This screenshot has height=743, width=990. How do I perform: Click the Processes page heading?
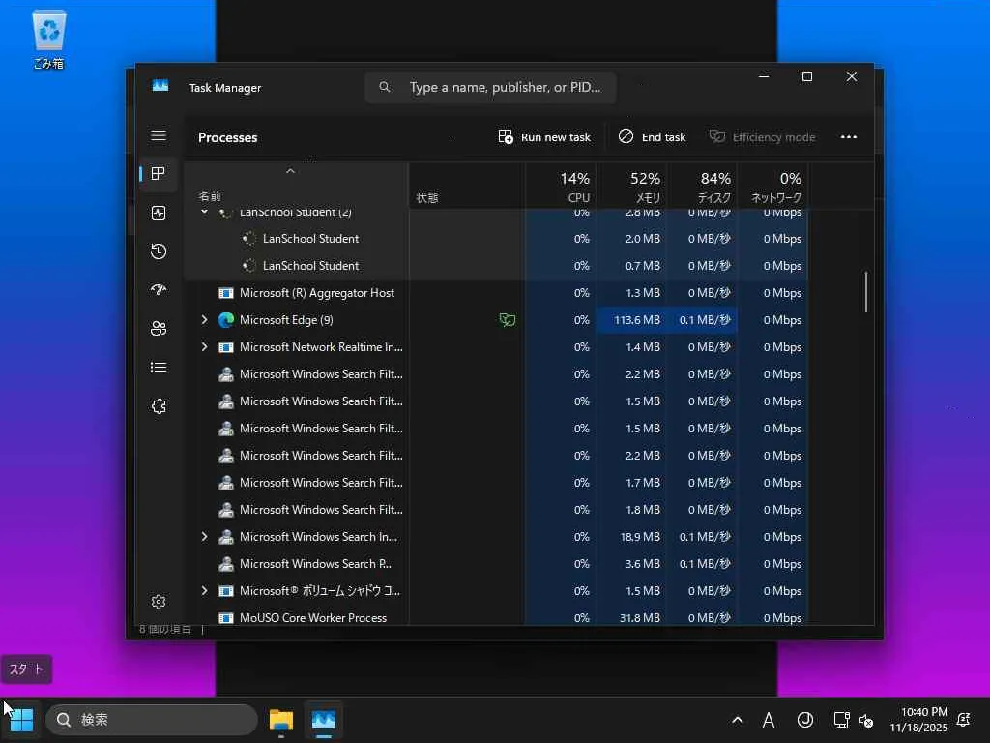point(228,137)
